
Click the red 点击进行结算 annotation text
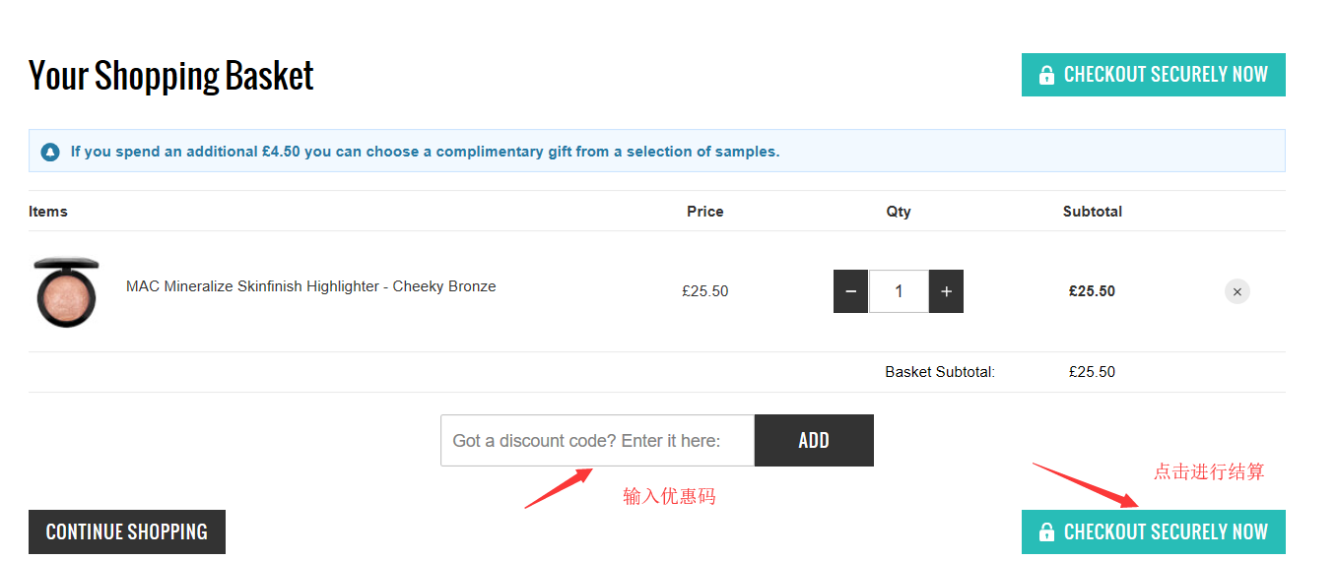1209,472
